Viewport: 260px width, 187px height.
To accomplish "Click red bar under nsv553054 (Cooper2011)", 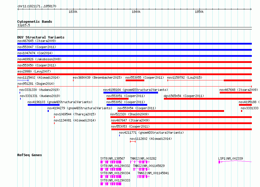I will coord(171,111).
